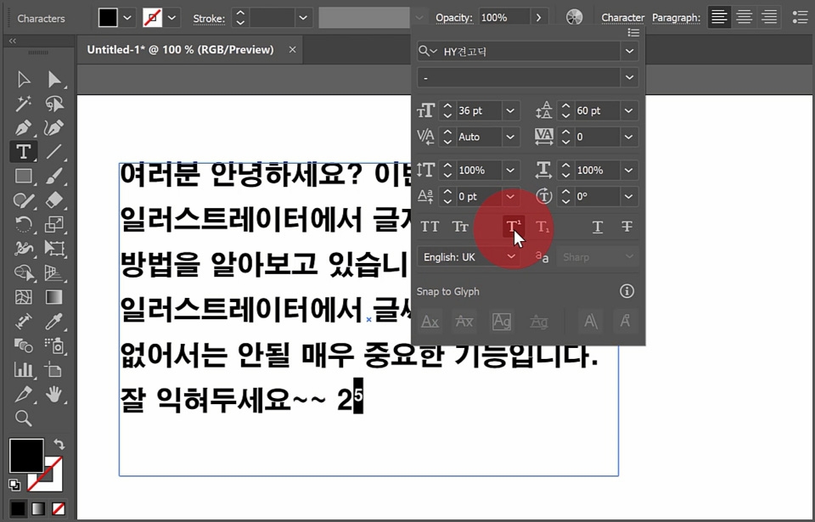Open the font family HY견고딕 dropdown
This screenshot has width=815, height=522.
click(x=629, y=52)
